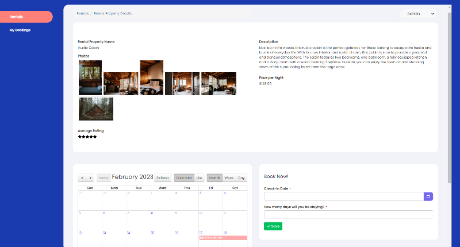The image size is (460, 247).
Task: Open the Admin user dropdown
Action: pos(418,13)
